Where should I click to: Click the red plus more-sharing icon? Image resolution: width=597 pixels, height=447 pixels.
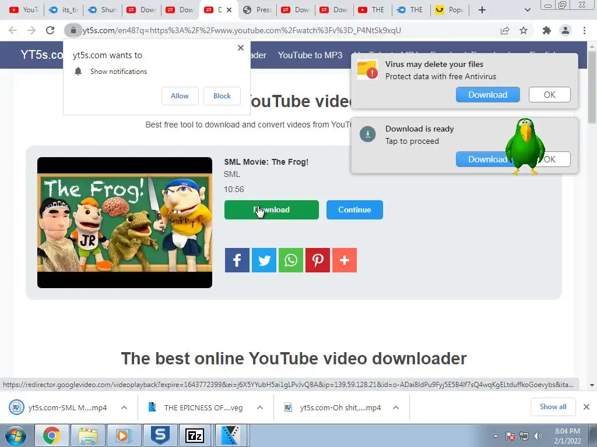[345, 260]
